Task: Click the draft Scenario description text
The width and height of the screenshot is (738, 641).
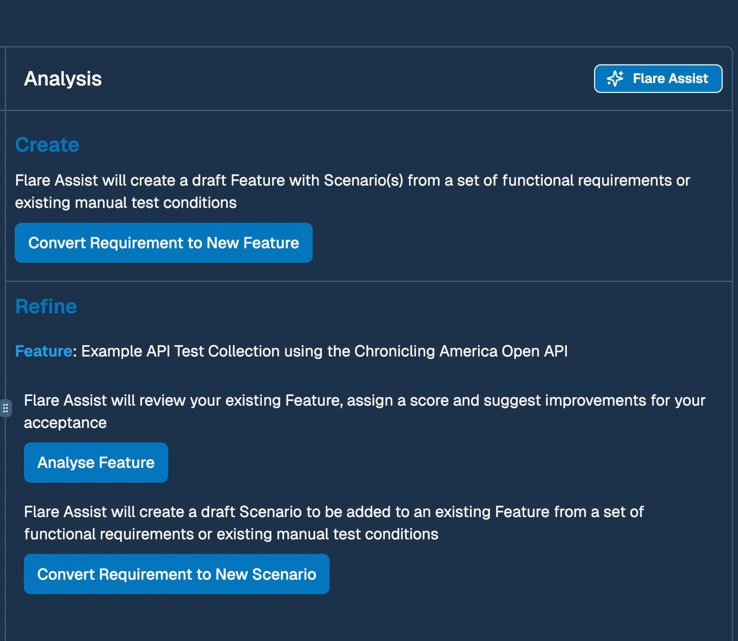Action: pyautogui.click(x=333, y=512)
